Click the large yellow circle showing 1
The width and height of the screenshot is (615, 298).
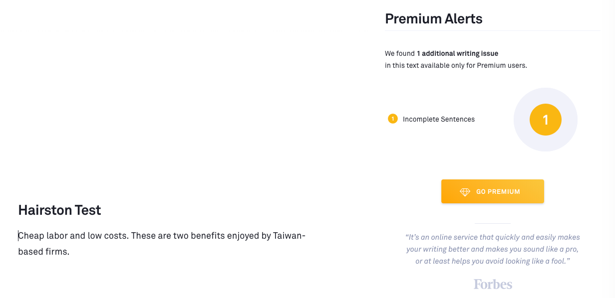(x=545, y=120)
